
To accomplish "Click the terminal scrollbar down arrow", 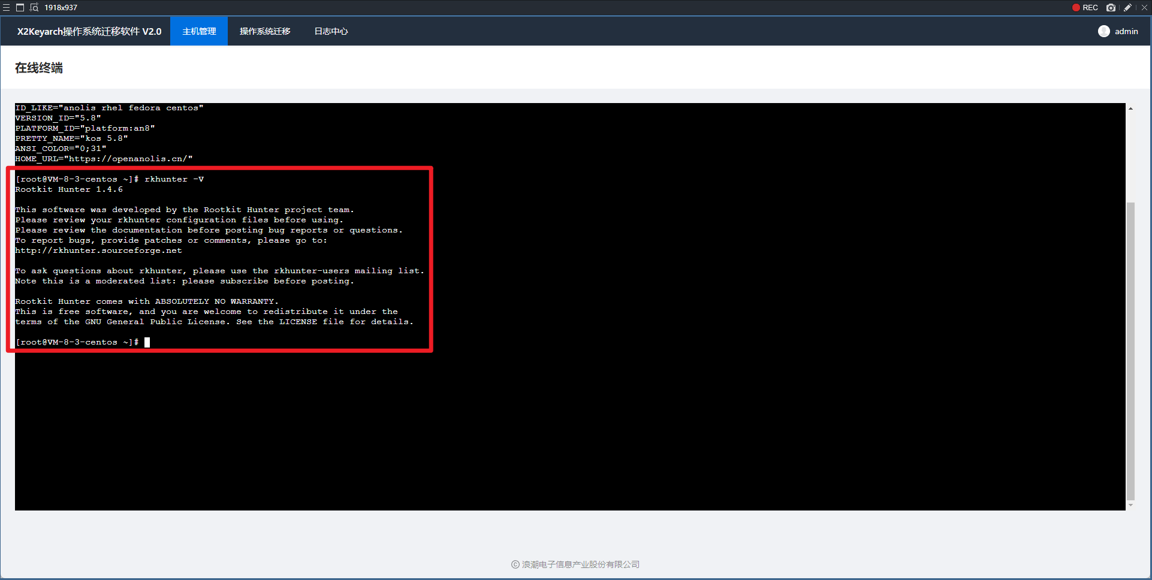I will click(1130, 505).
